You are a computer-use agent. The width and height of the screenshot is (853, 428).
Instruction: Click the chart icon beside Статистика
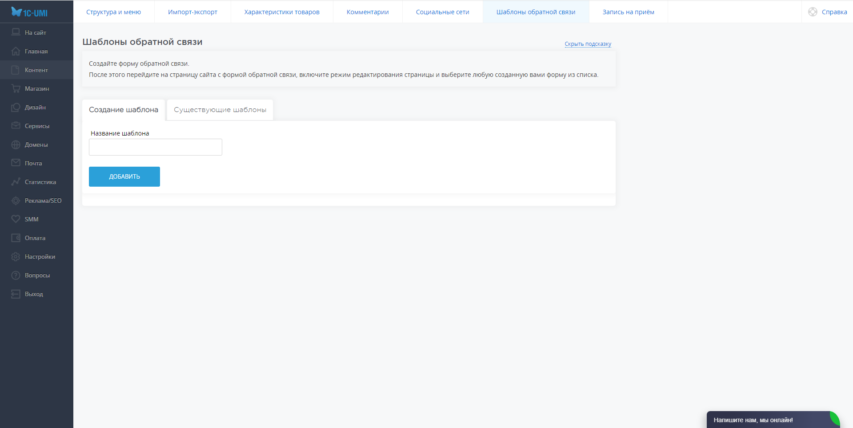pos(16,182)
